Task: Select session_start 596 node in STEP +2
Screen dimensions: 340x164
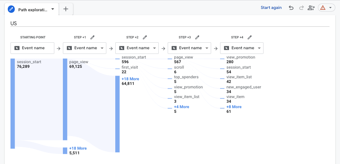Action: pyautogui.click(x=134, y=59)
